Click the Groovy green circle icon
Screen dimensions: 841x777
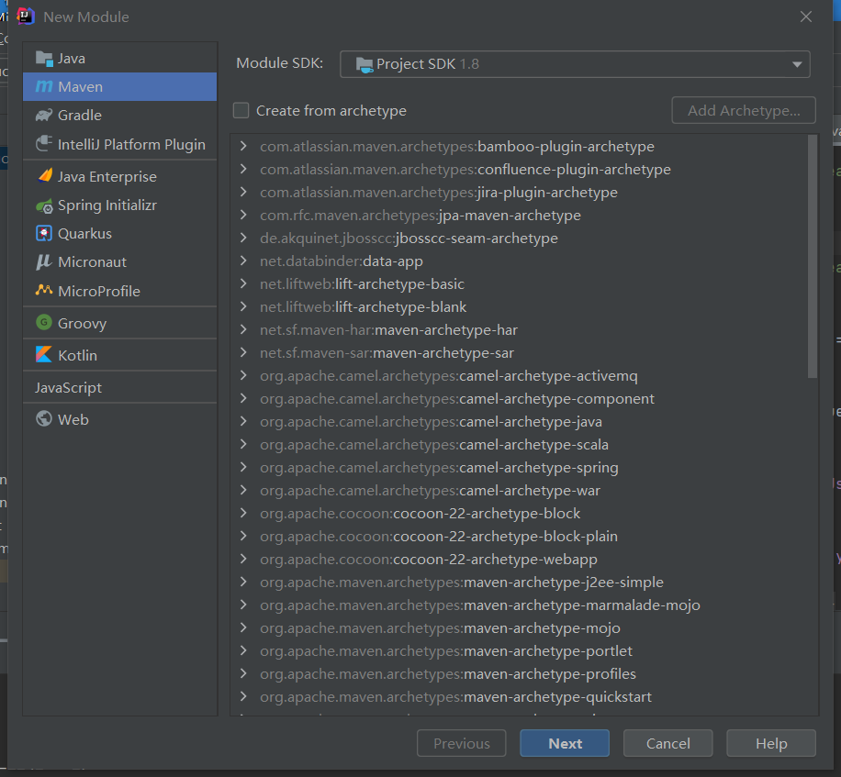coord(44,322)
